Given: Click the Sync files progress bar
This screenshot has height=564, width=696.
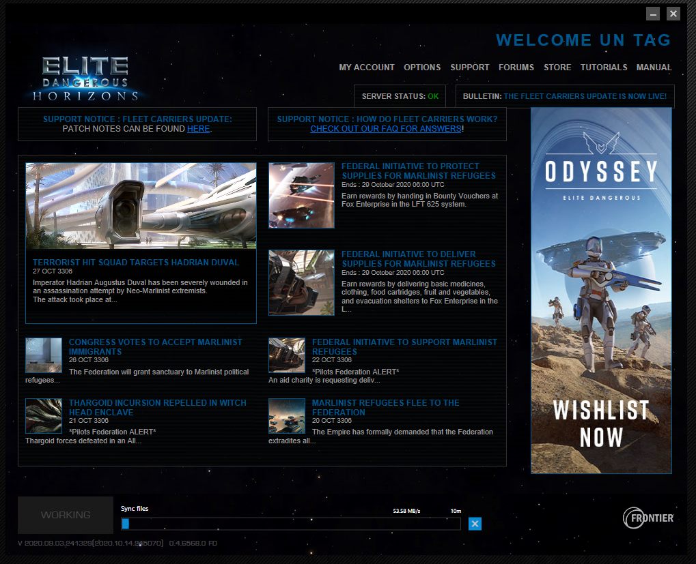Looking at the screenshot, I should click(291, 524).
